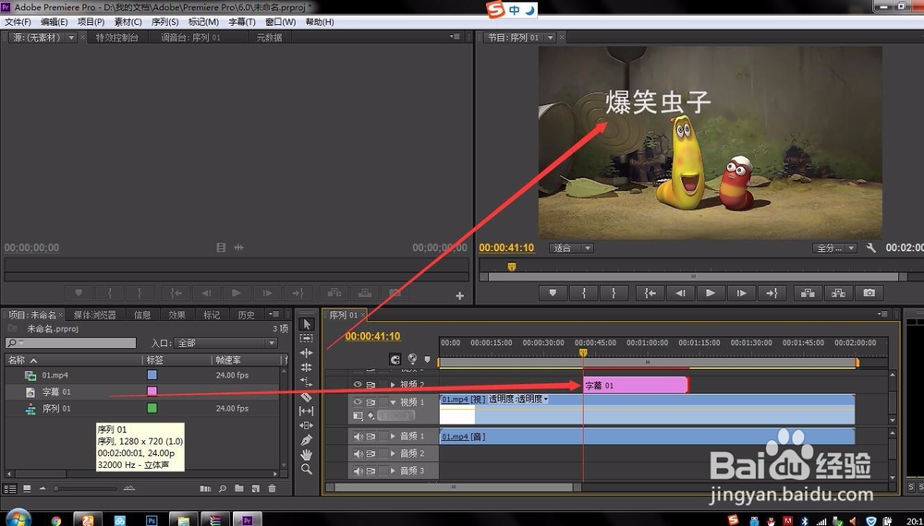Open 文件(F) menu
This screenshot has width=924, height=526.
(x=18, y=22)
